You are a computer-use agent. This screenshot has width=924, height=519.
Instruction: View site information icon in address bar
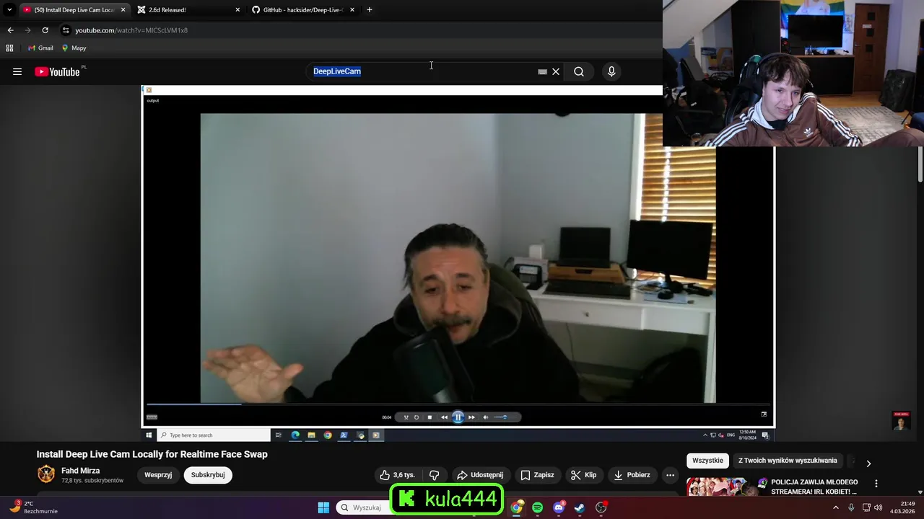(x=66, y=30)
